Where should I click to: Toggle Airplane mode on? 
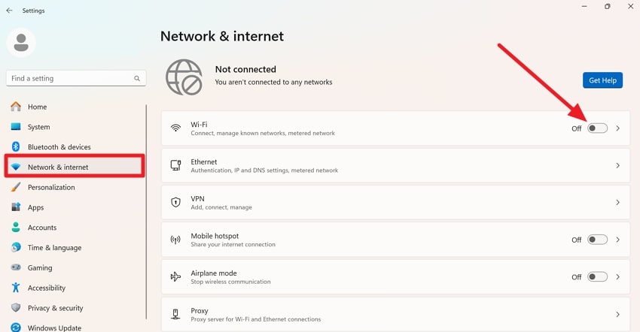[597, 276]
